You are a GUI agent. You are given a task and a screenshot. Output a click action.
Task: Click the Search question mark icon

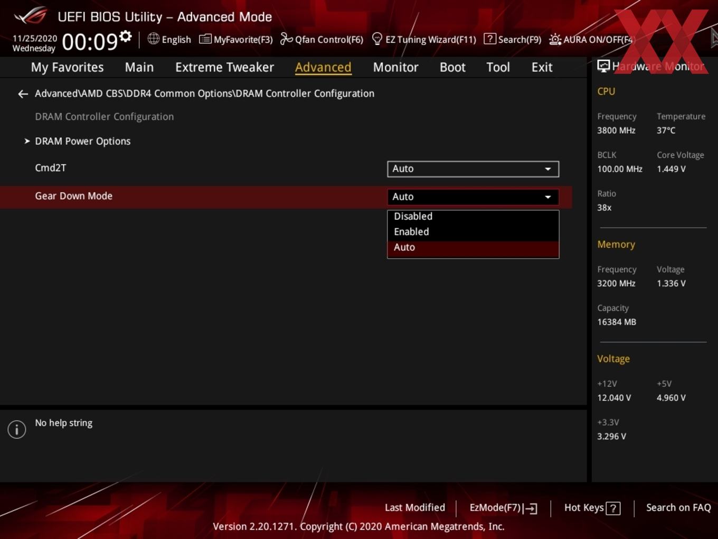pos(490,39)
